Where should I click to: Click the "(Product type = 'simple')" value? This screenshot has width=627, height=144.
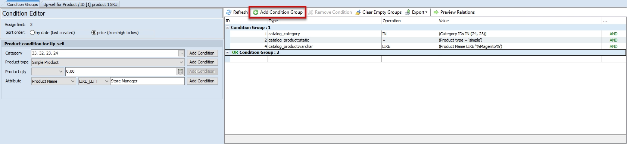pyautogui.click(x=461, y=40)
